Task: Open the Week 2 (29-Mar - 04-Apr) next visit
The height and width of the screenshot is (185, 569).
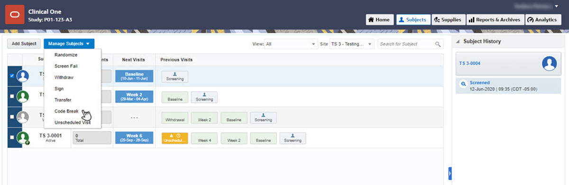Action: pyautogui.click(x=134, y=97)
